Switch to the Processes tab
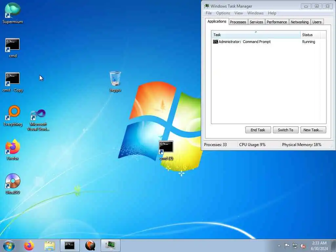This screenshot has height=252, width=336. (238, 22)
